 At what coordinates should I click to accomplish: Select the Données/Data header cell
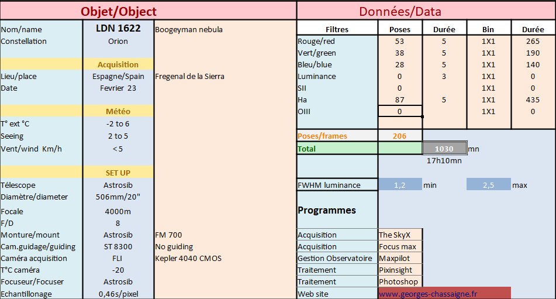pyautogui.click(x=427, y=11)
